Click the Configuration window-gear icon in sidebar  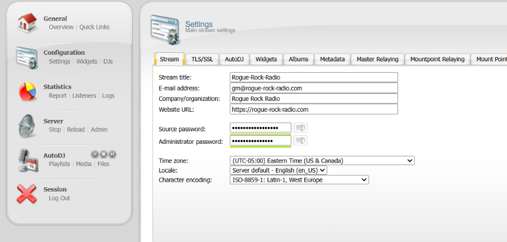tap(27, 58)
